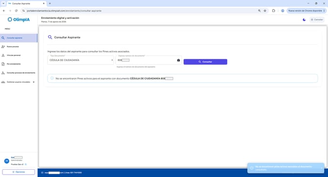
Task: Open Consultar procesos de enrolamiento
Action: tap(19, 73)
